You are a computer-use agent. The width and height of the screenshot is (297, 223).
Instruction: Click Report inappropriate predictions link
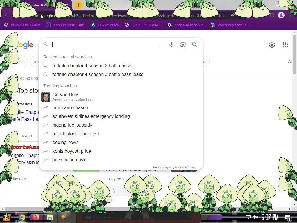[x=175, y=167]
